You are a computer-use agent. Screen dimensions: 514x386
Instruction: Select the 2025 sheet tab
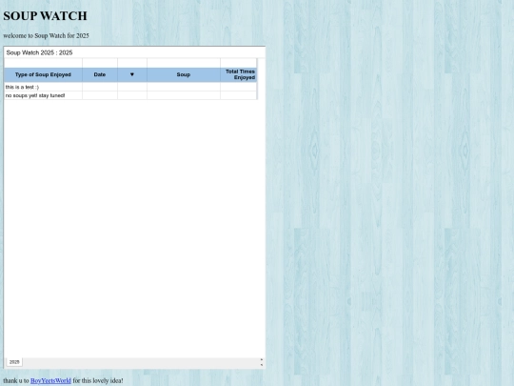tap(14, 362)
